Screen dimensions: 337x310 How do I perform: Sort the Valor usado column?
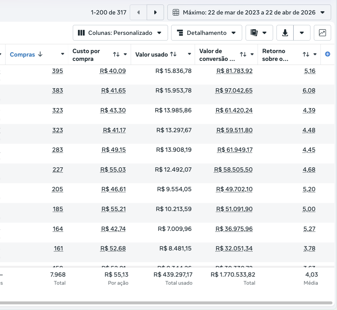[x=173, y=54]
